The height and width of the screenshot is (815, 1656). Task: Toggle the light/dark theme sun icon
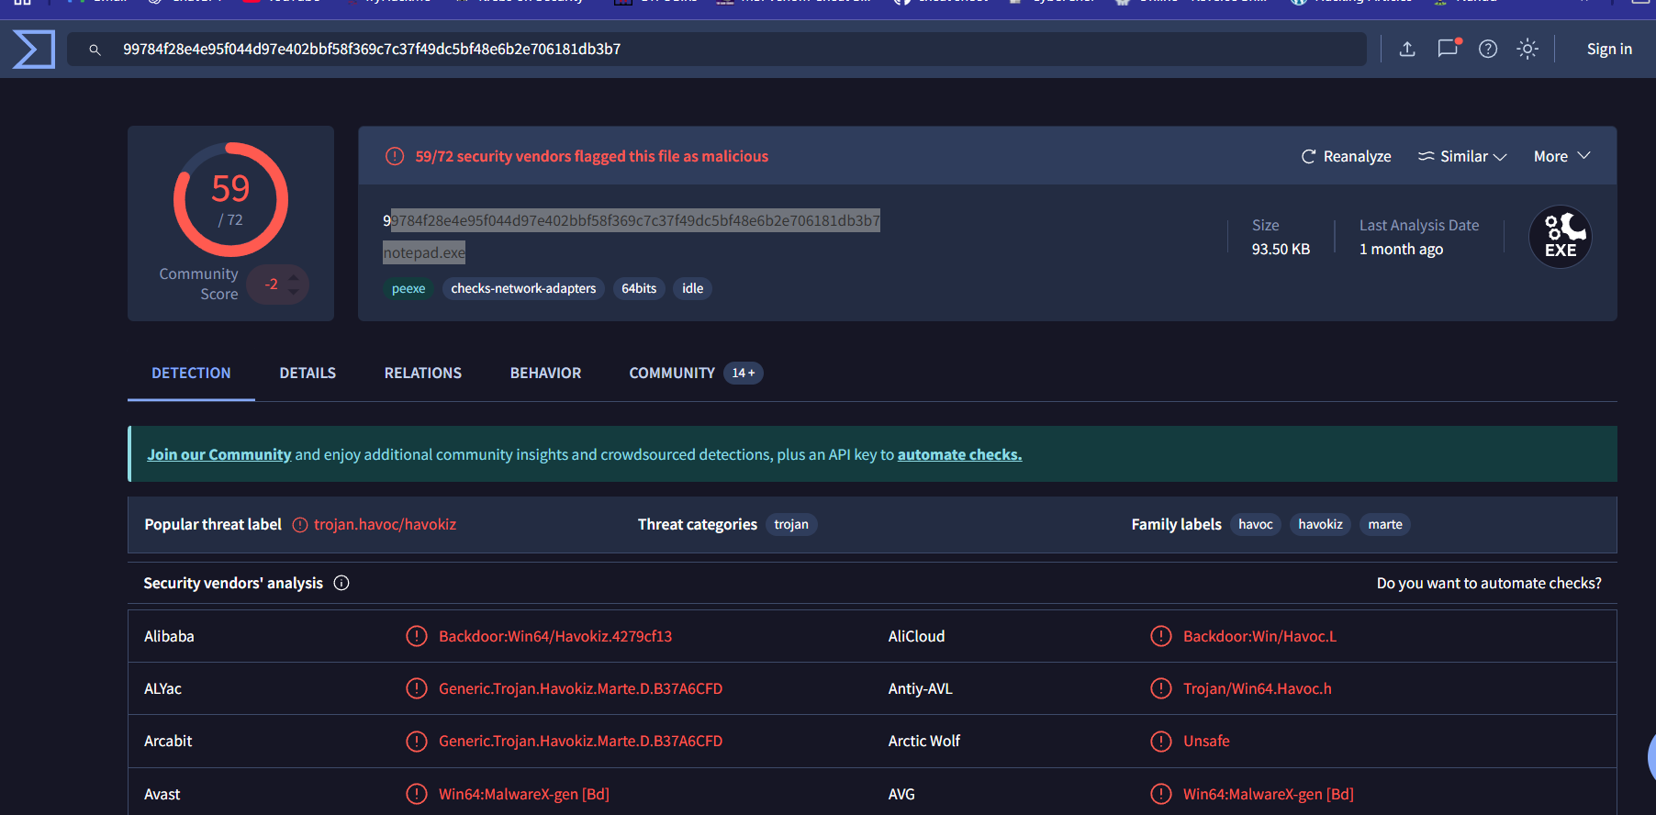coord(1527,49)
